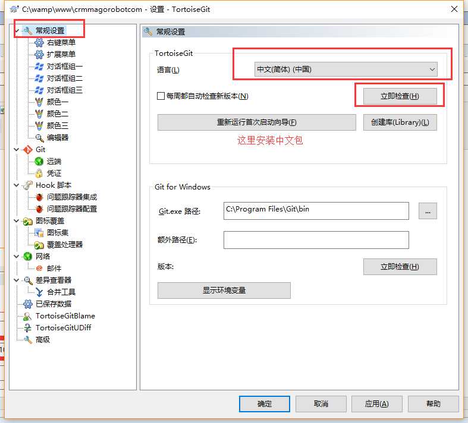Click TortoiseGit 立即检查 update button
Image resolution: width=468 pixels, height=423 pixels.
(400, 96)
